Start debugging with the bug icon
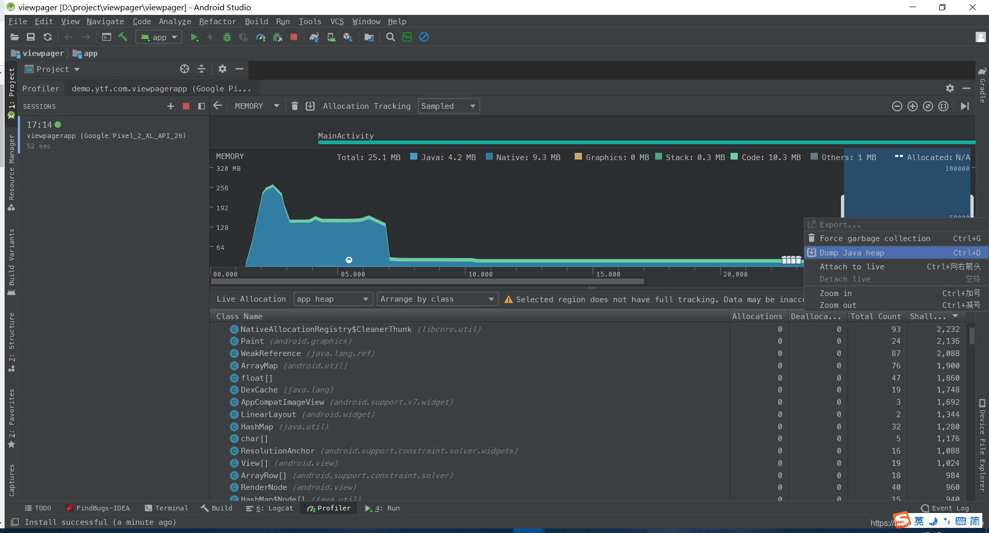The height and width of the screenshot is (533, 989). point(227,37)
